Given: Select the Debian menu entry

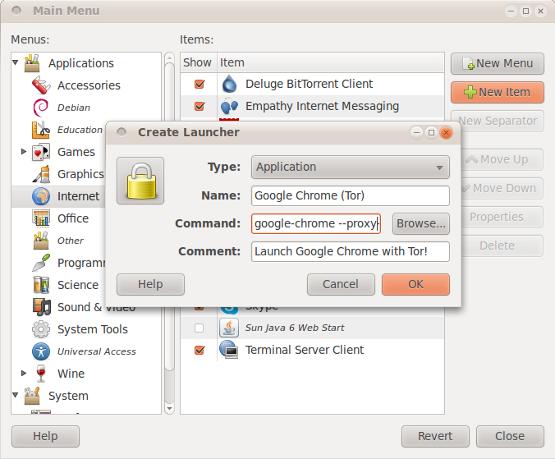Looking at the screenshot, I should (74, 108).
